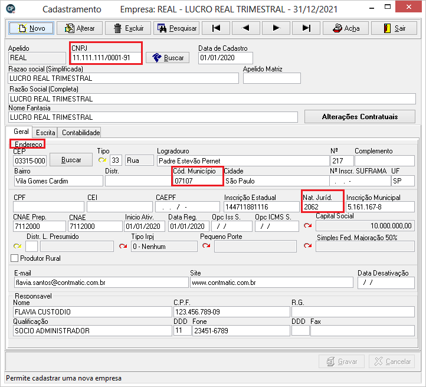Switch to the Contabilidade tab
Viewport: 426px width, 387px height.
click(81, 133)
